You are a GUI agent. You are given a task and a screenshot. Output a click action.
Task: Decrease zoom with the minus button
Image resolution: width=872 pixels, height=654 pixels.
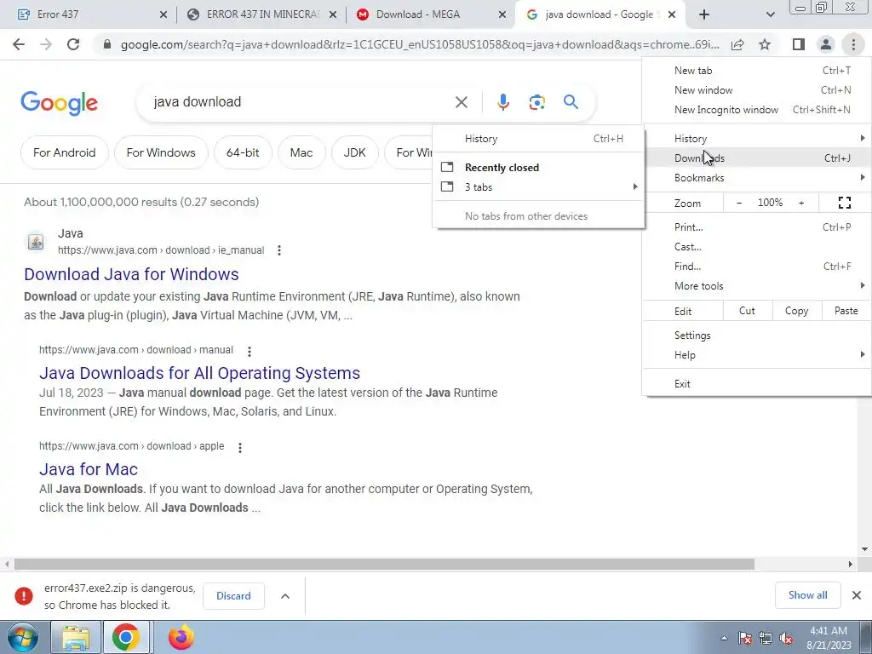739,203
